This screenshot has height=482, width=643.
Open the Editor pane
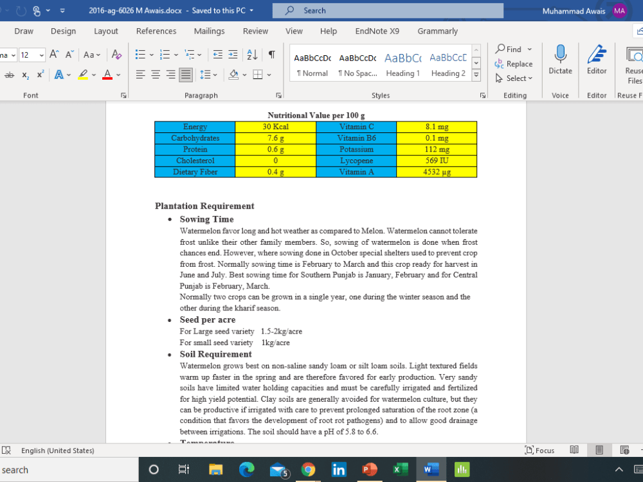click(x=597, y=59)
